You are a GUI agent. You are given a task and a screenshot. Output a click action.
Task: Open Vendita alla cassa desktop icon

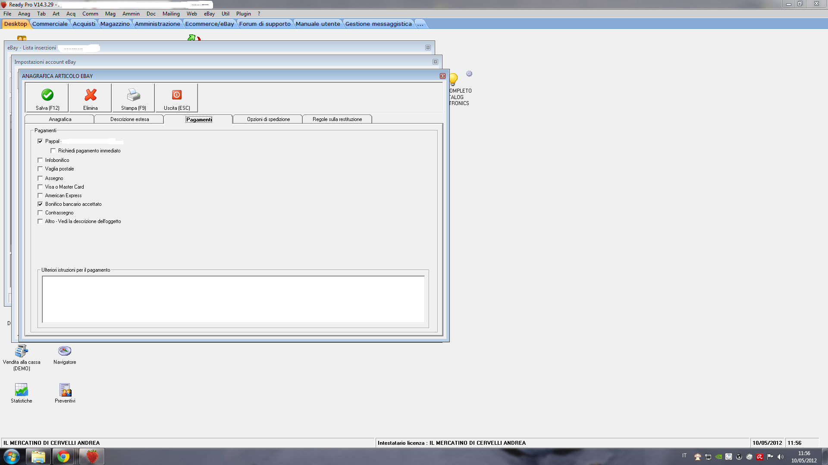click(x=21, y=351)
